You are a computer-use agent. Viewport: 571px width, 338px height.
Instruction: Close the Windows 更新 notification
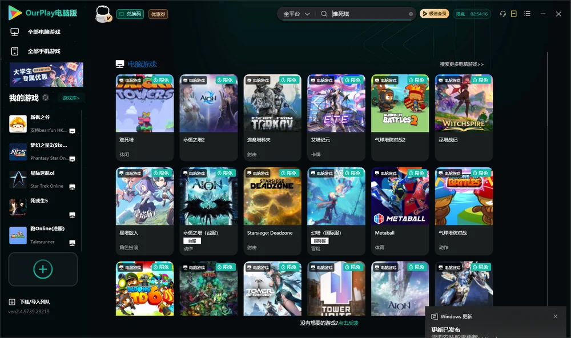(x=556, y=316)
